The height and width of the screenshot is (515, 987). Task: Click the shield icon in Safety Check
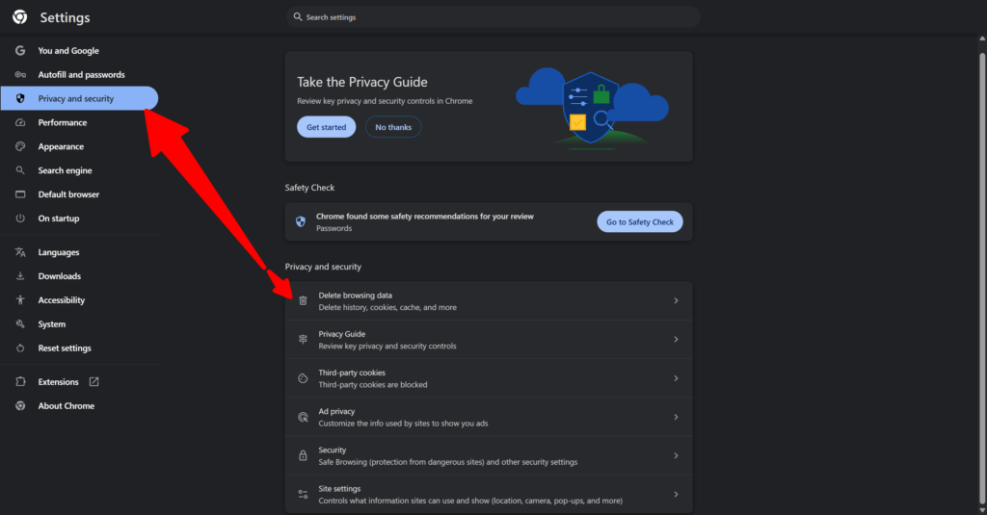tap(301, 222)
